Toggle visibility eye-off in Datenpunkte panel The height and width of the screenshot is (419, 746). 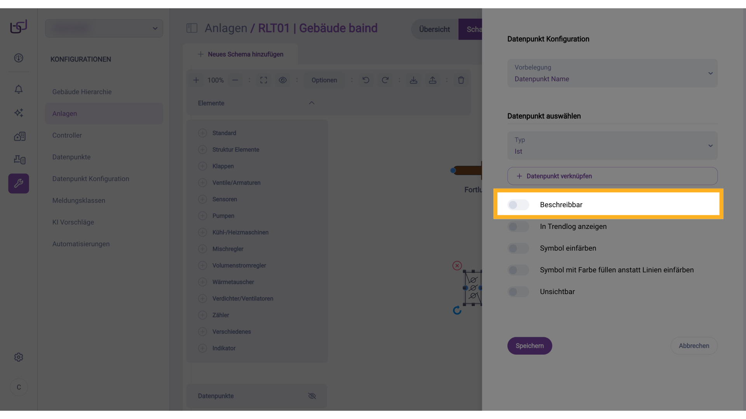312,396
